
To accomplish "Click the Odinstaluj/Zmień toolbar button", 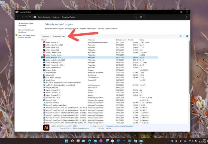I will tap(59, 36).
